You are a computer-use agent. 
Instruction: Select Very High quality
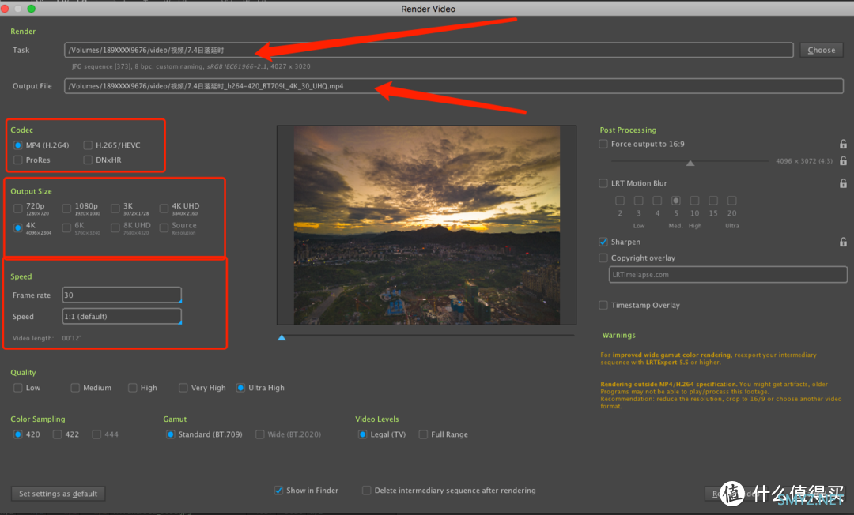click(x=183, y=388)
